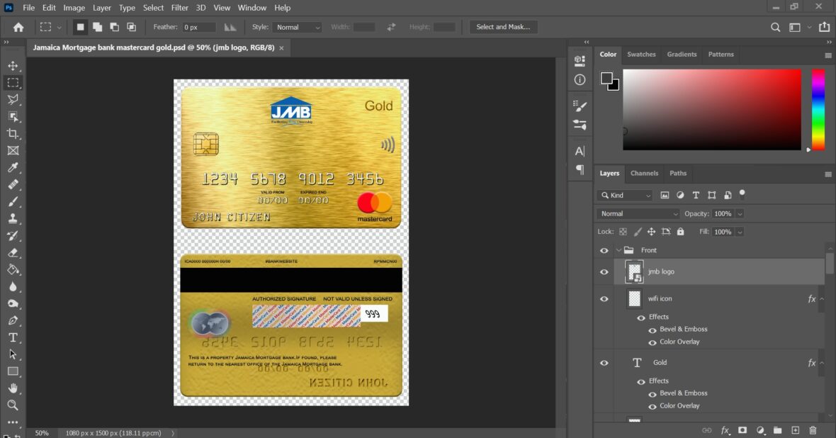
Task: Select the Object Selection tool
Action: 13,116
